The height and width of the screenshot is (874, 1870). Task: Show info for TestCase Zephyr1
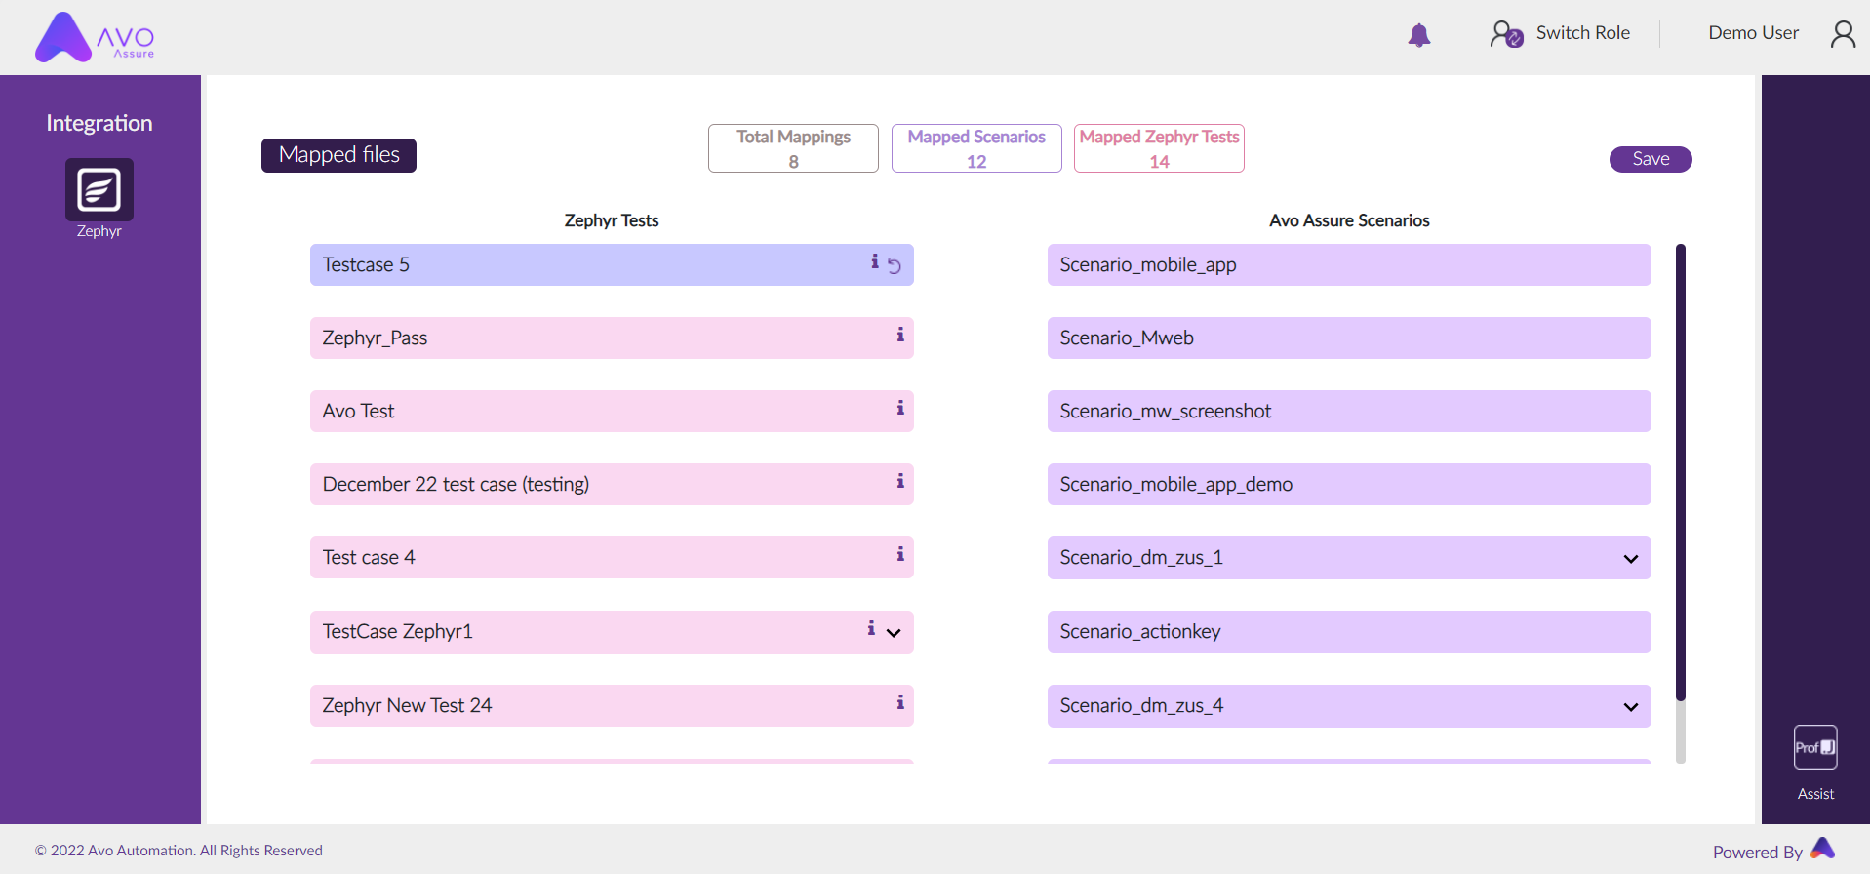pos(871,628)
